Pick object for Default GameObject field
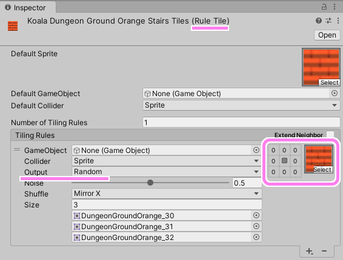 click(x=335, y=93)
